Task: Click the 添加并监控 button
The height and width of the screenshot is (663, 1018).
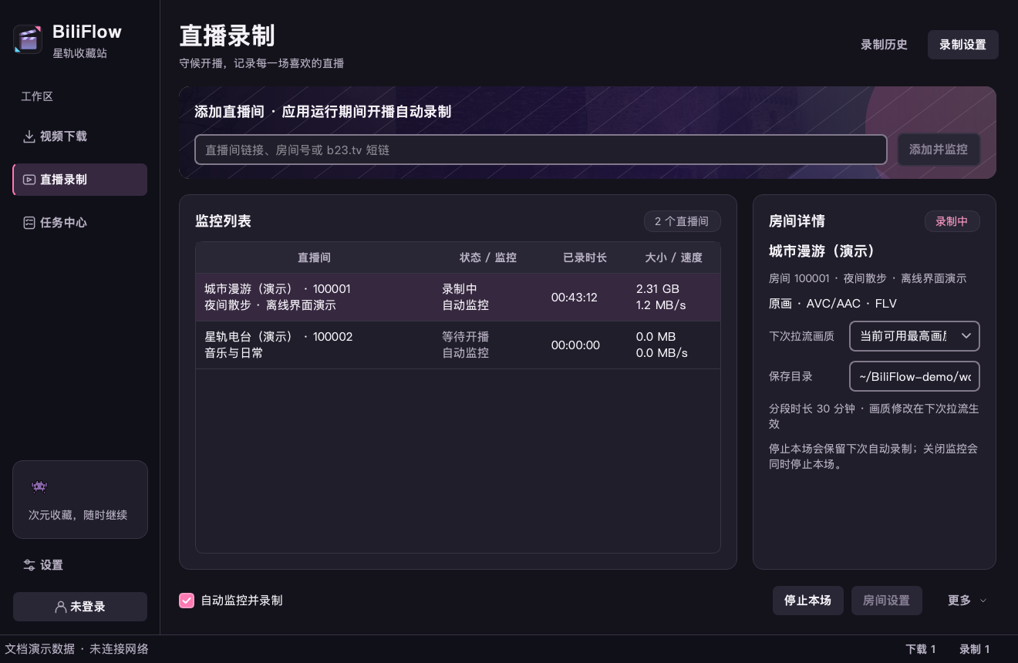Action: (x=939, y=150)
